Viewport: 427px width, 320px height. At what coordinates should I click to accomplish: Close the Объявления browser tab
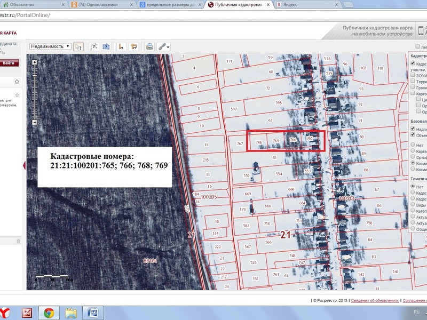[x=63, y=5]
